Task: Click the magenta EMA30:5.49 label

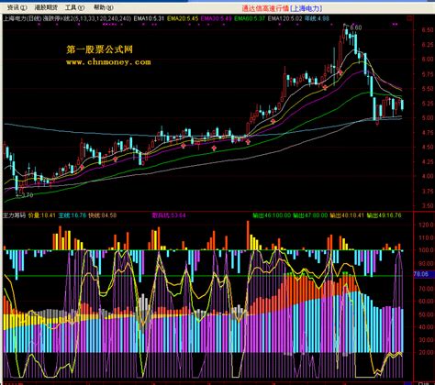Action: coord(217,18)
